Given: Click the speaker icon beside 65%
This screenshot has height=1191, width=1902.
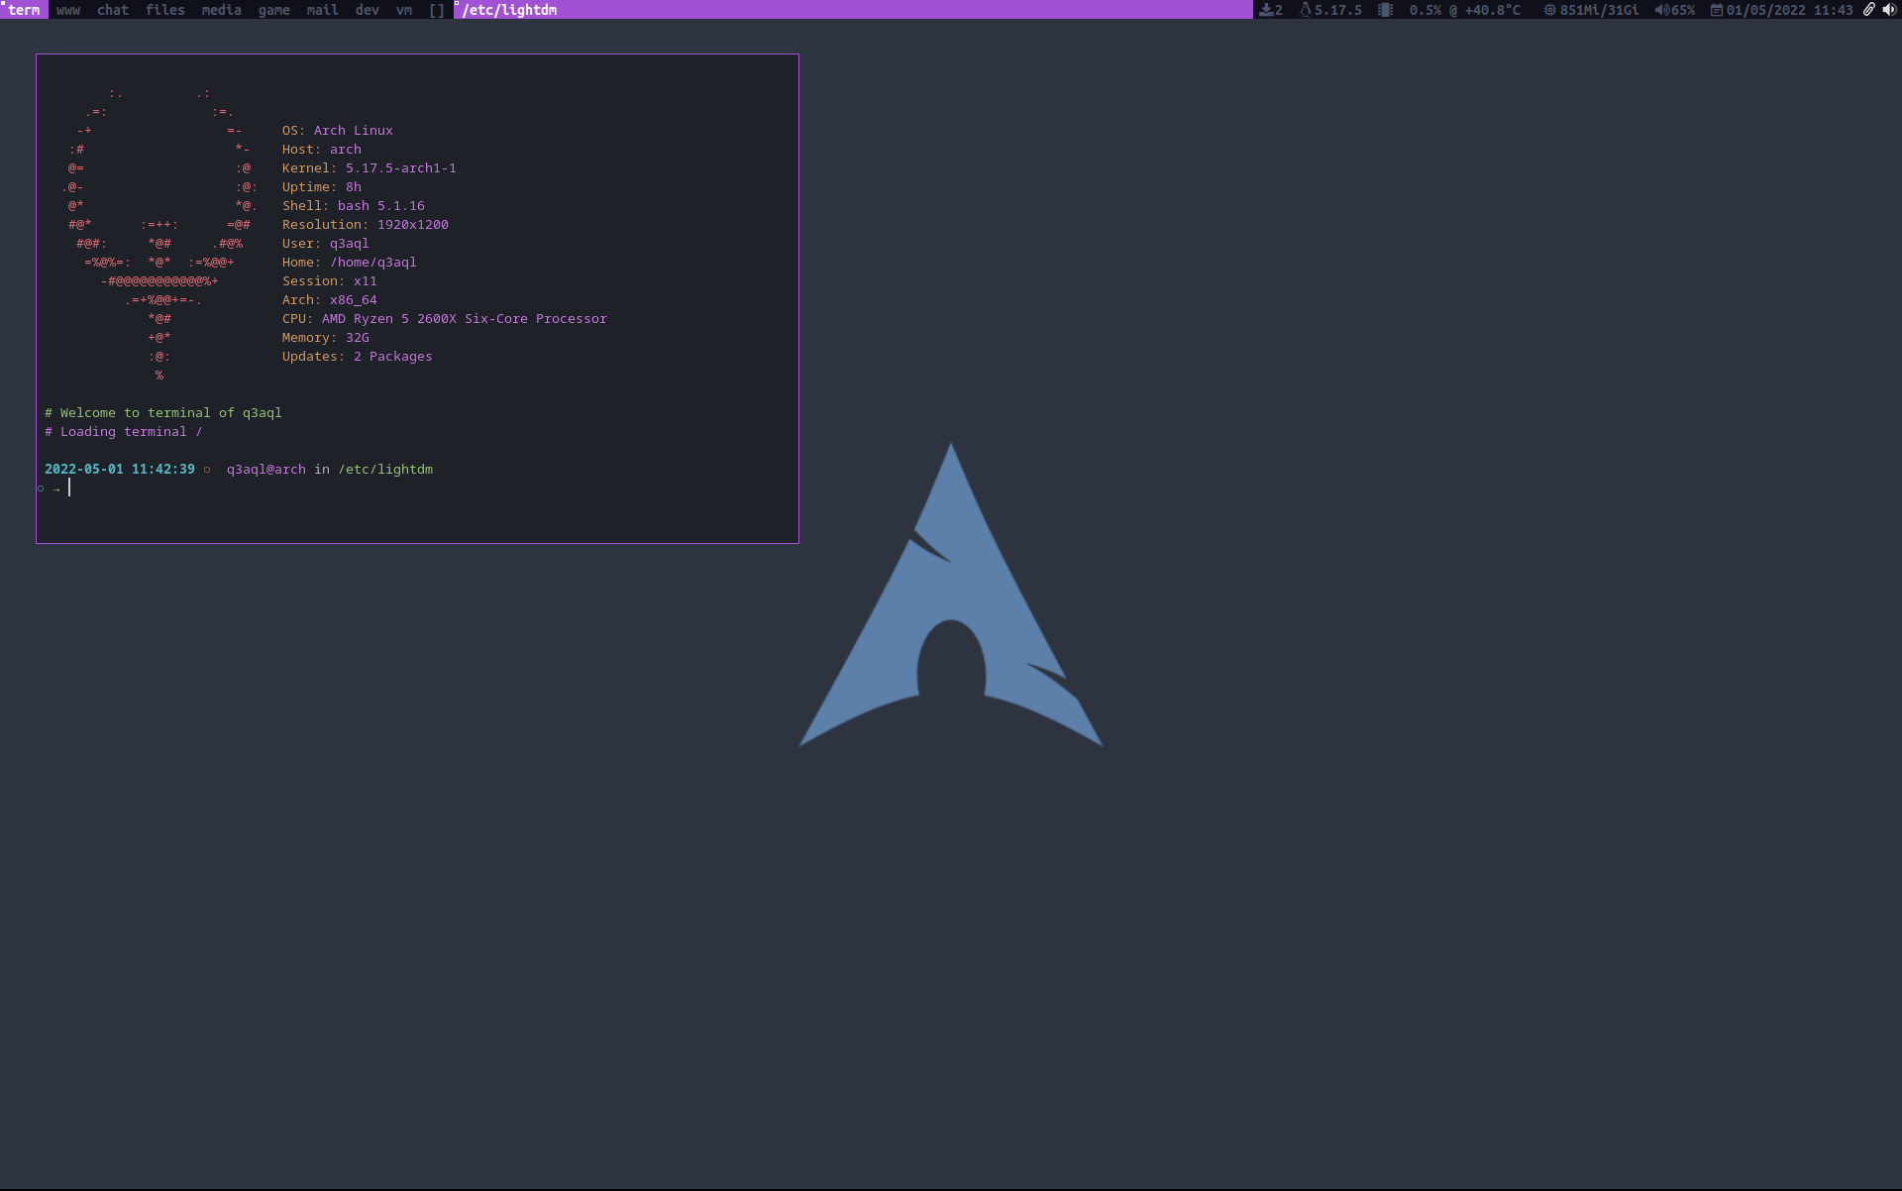Looking at the screenshot, I should [x=1662, y=10].
